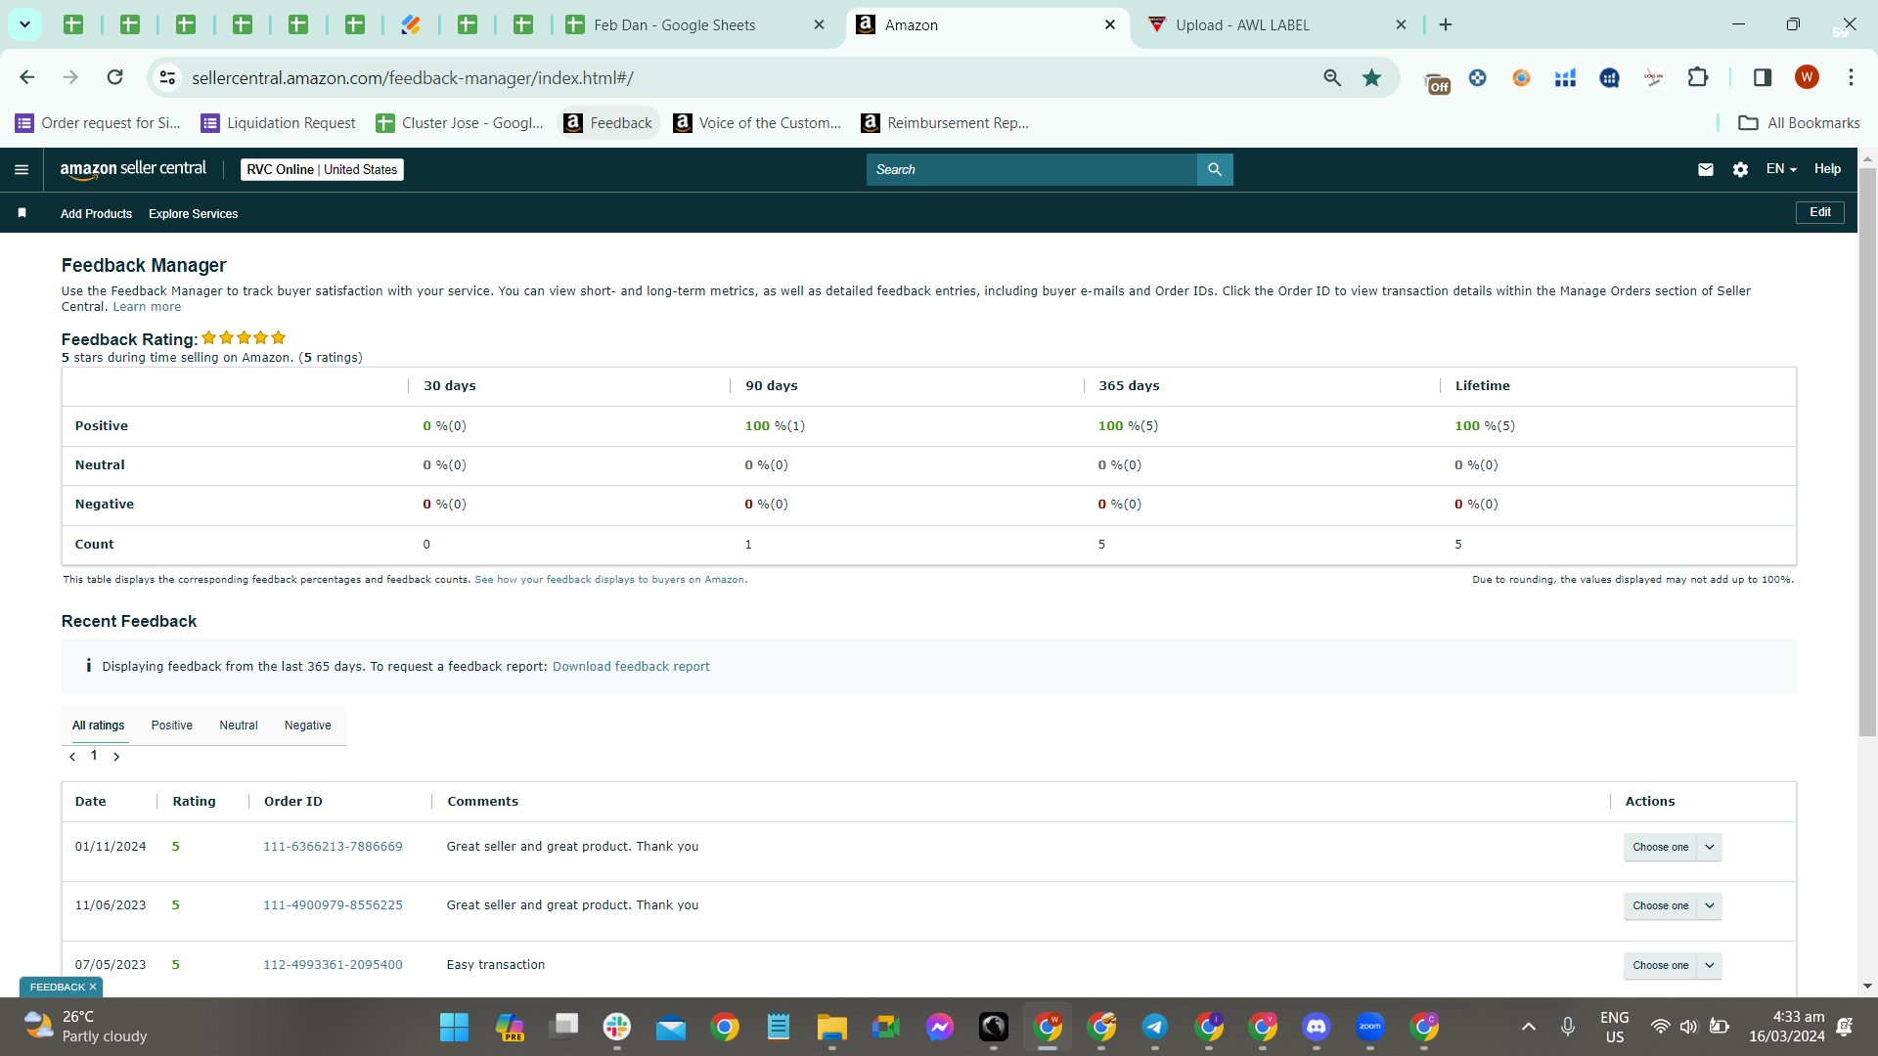Open the Mail app from the taskbar
The width and height of the screenshot is (1878, 1056).
tap(671, 1027)
